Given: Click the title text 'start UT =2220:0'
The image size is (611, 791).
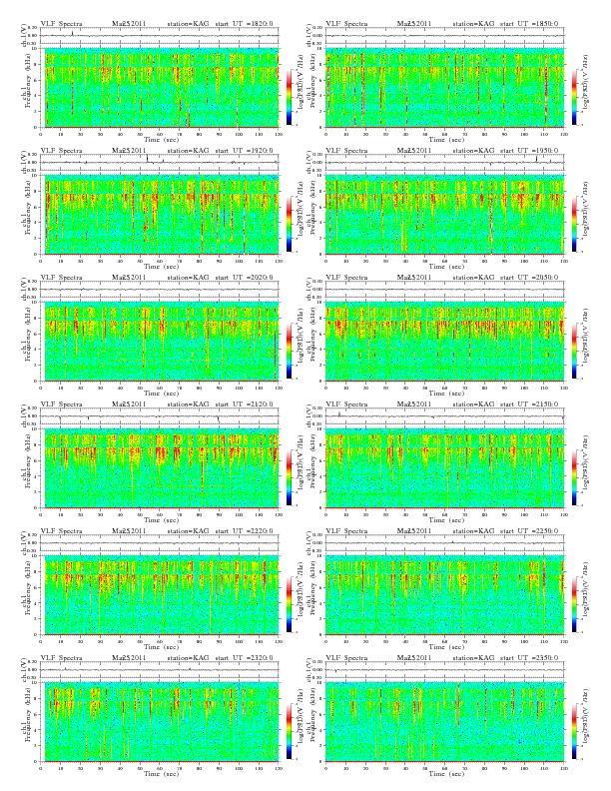Looking at the screenshot, I should 244,531.
